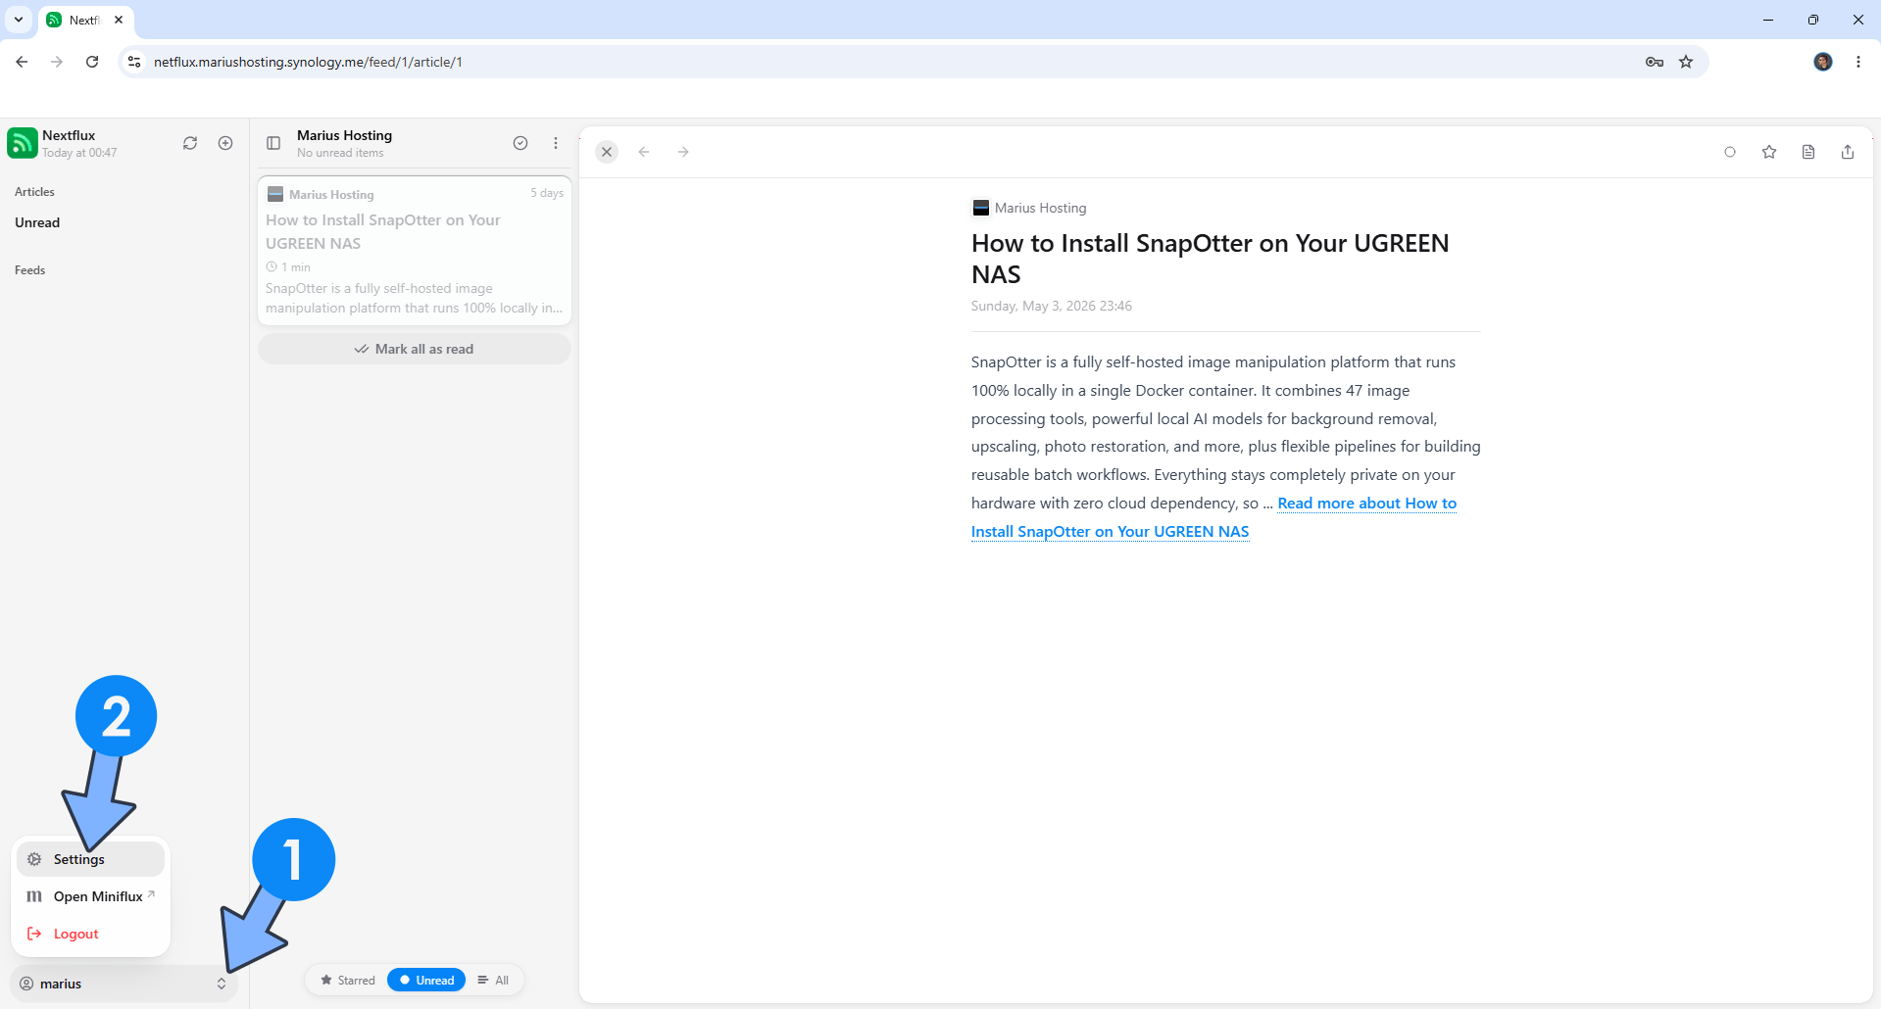Switch to the All filter tab
Screen dimensions: 1881x1009
tap(493, 980)
